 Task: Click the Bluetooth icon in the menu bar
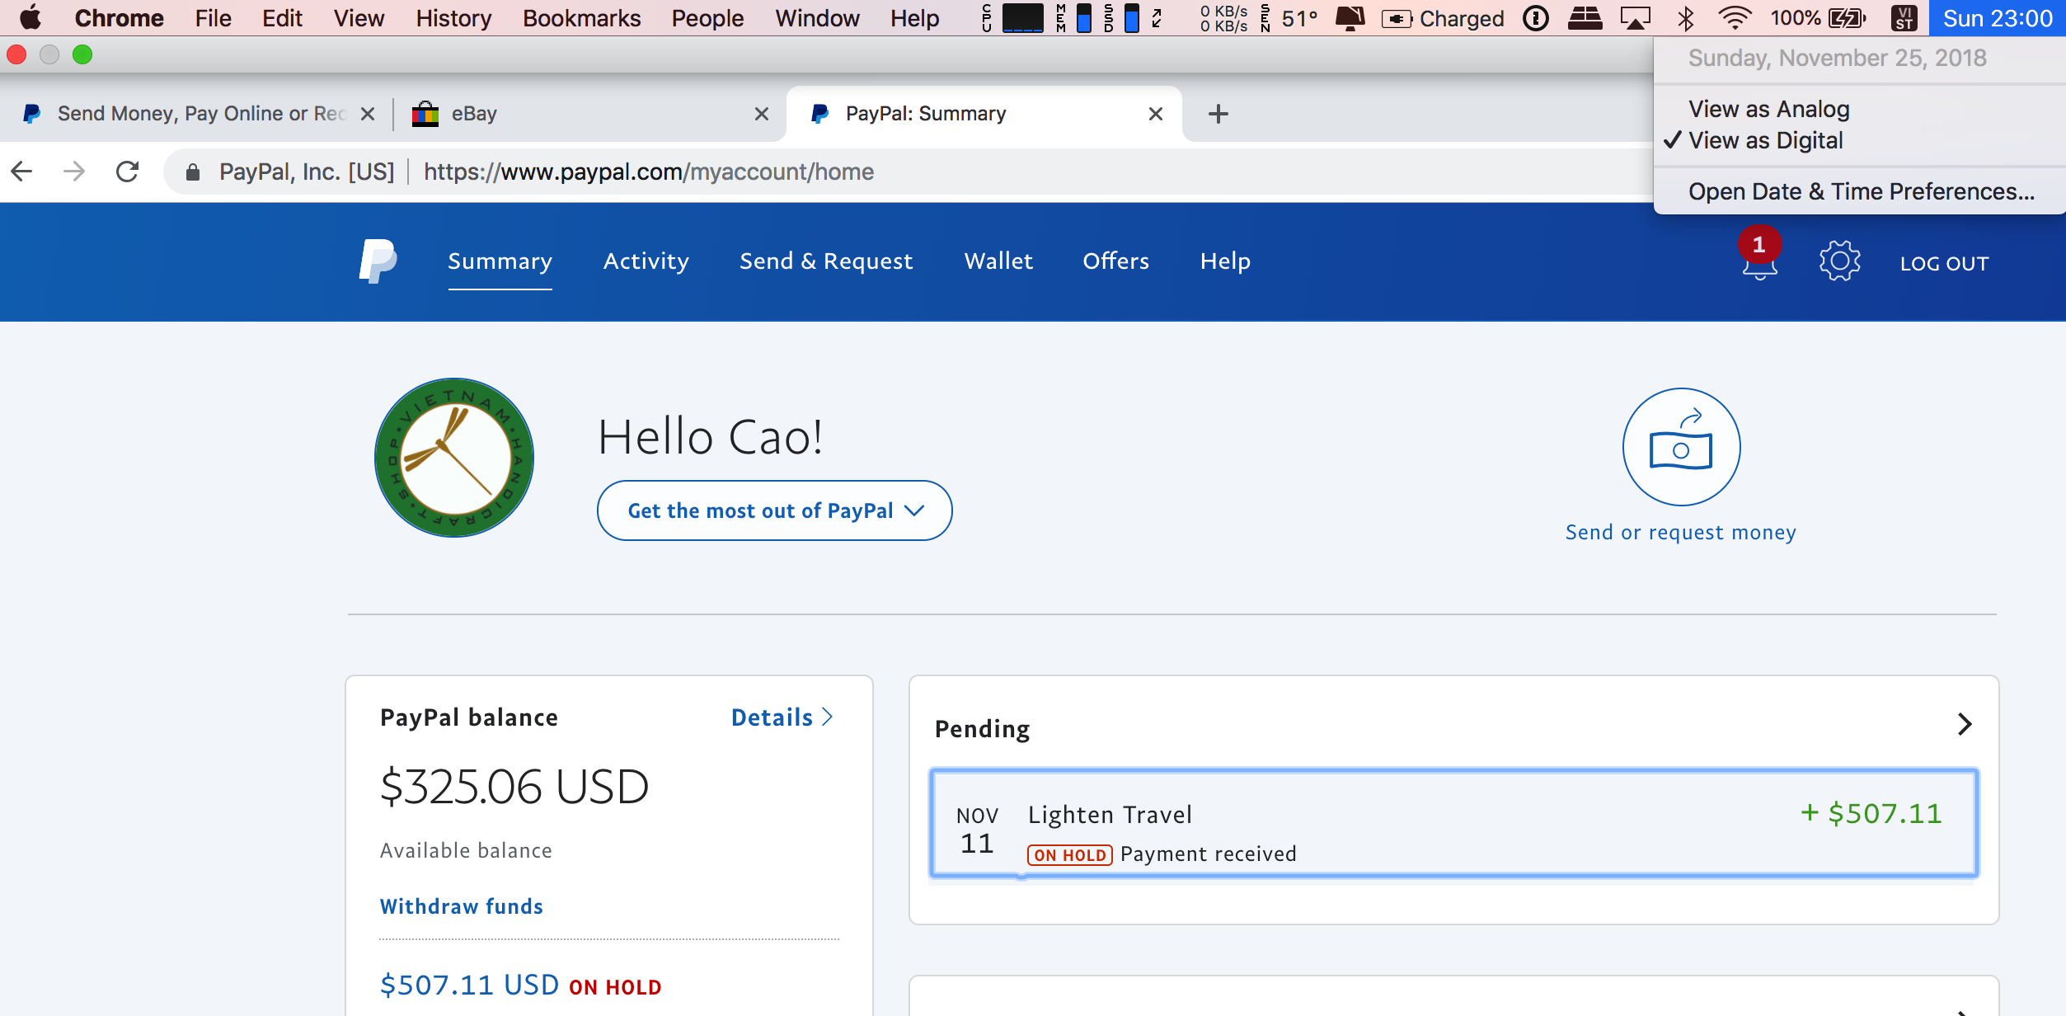(1686, 18)
